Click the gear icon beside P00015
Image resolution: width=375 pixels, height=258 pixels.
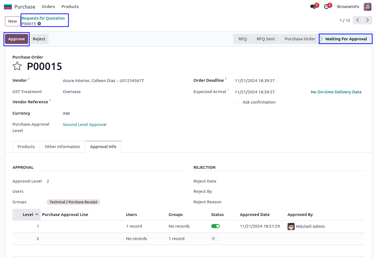tap(39, 24)
